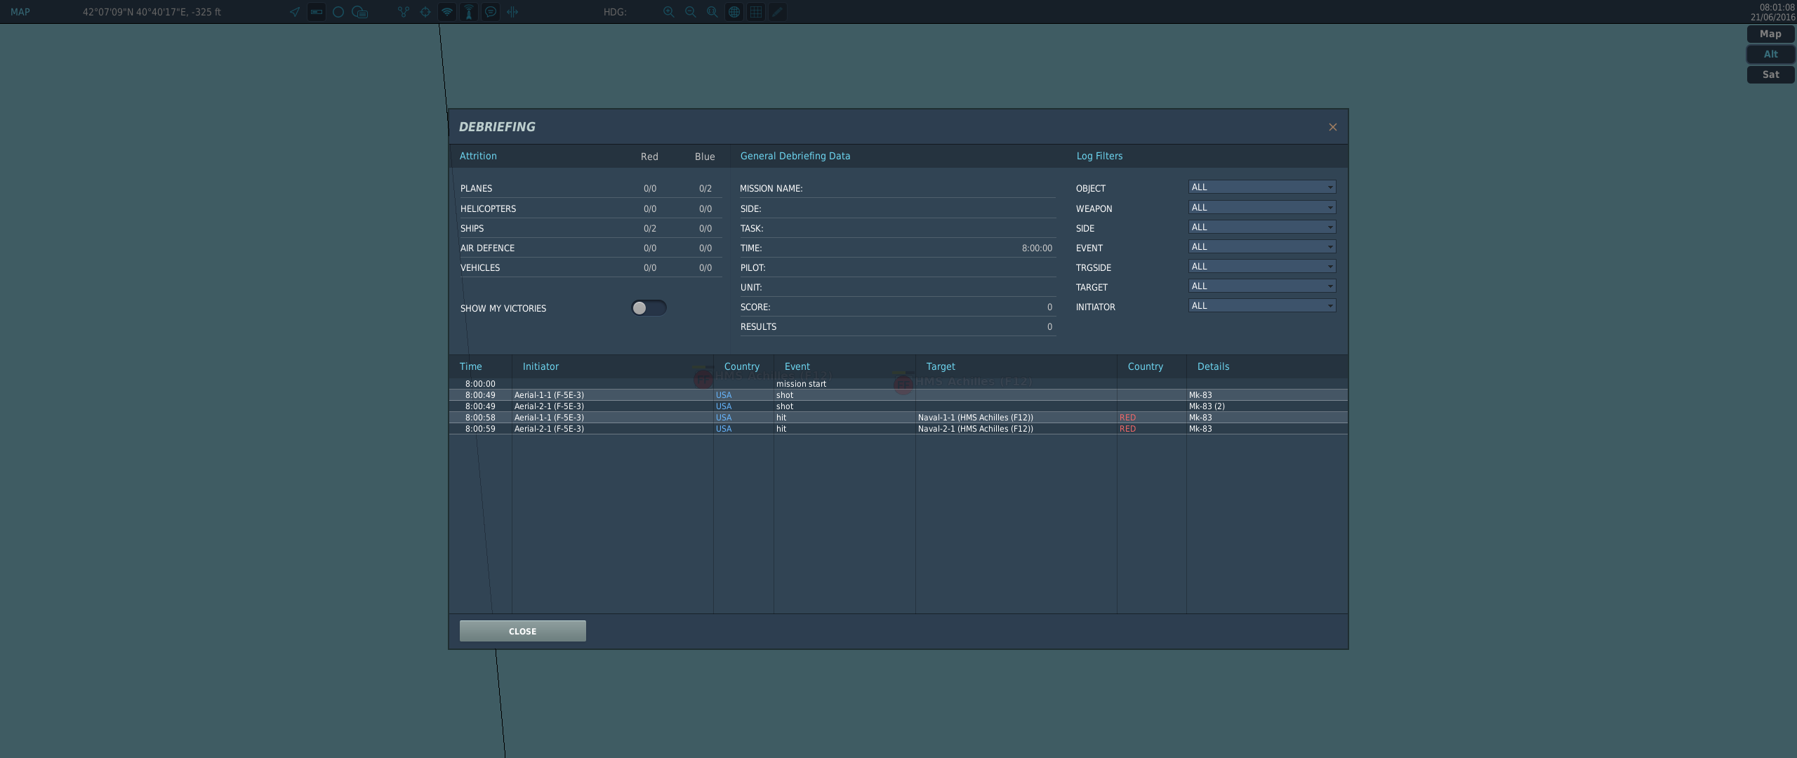The width and height of the screenshot is (1797, 758).
Task: Click the Log Filters heading
Action: click(x=1099, y=156)
